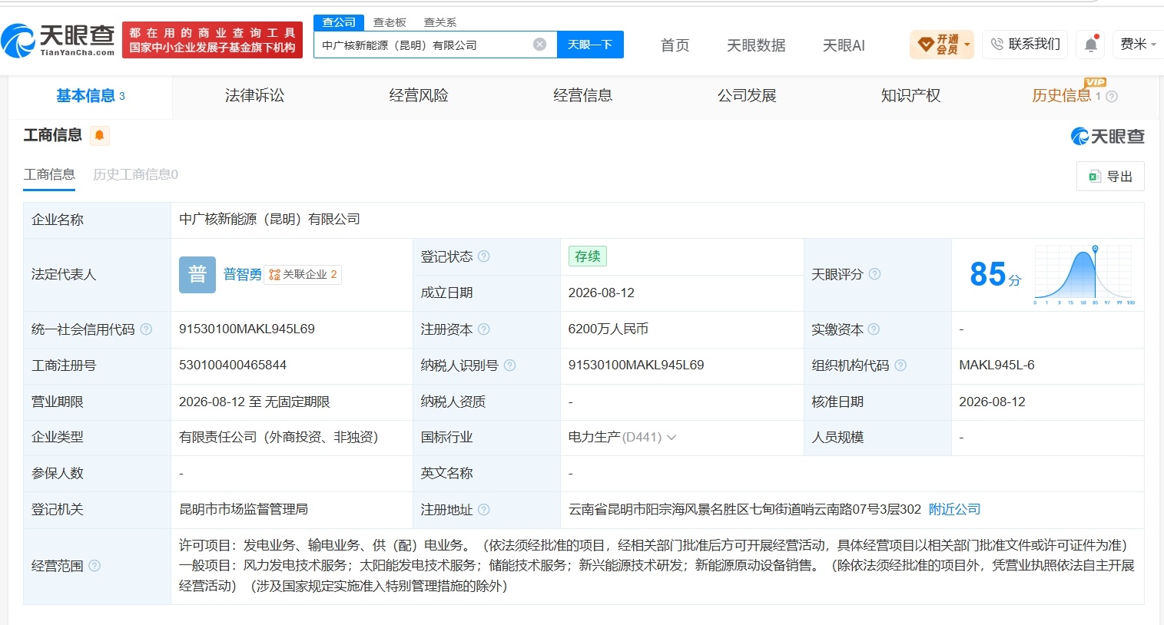Open the 公司发展 tab
1164x625 pixels.
747,96
